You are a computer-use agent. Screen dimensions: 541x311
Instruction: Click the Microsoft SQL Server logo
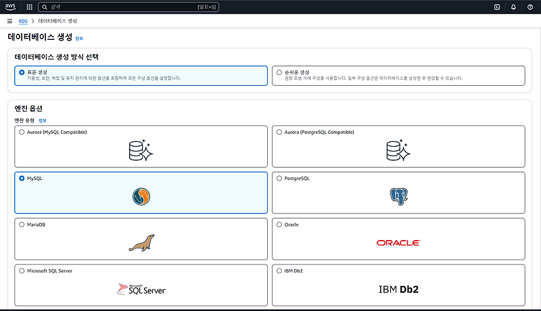141,289
